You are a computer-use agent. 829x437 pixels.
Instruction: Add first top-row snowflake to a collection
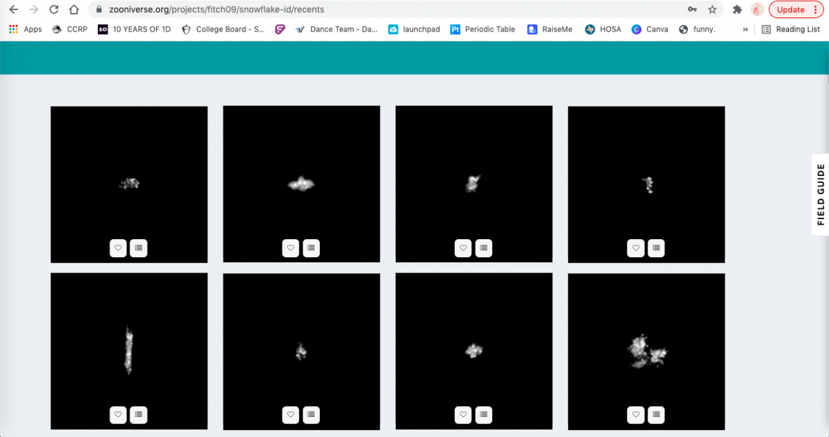(x=139, y=248)
